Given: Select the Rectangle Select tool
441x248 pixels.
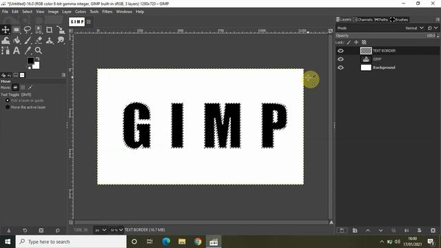Looking at the screenshot, I should click(x=17, y=30).
